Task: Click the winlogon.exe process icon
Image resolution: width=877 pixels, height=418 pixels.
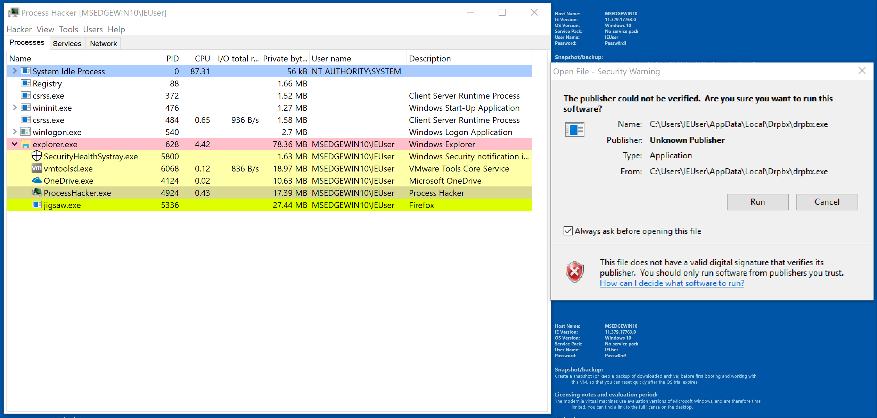Action: point(26,132)
